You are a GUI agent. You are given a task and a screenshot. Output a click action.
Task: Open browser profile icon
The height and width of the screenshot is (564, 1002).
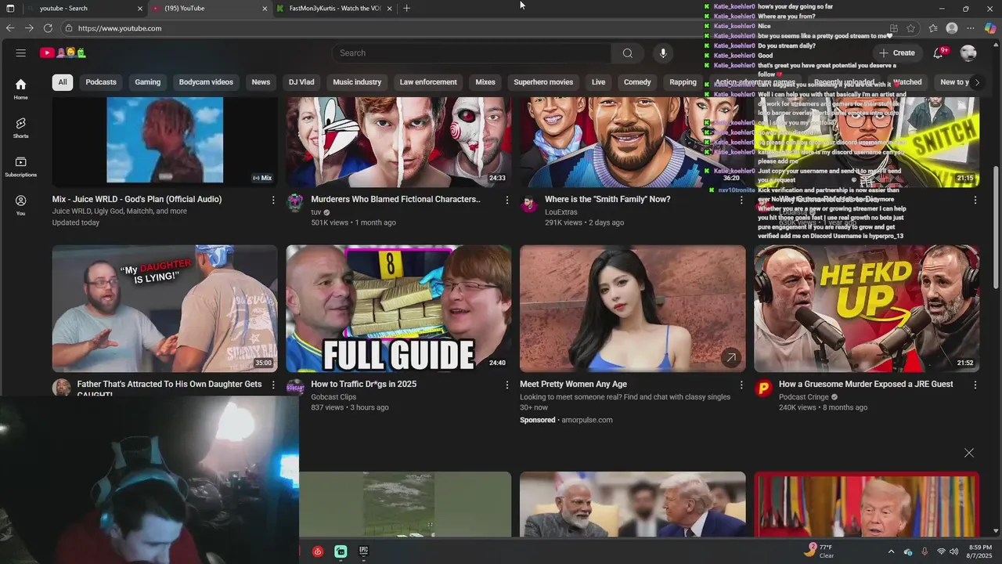tap(952, 28)
